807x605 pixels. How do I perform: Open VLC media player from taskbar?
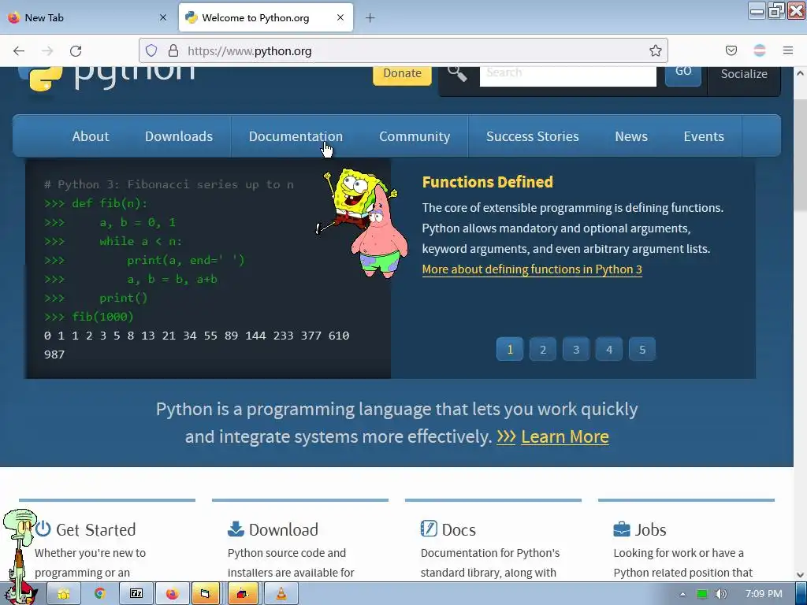(281, 594)
